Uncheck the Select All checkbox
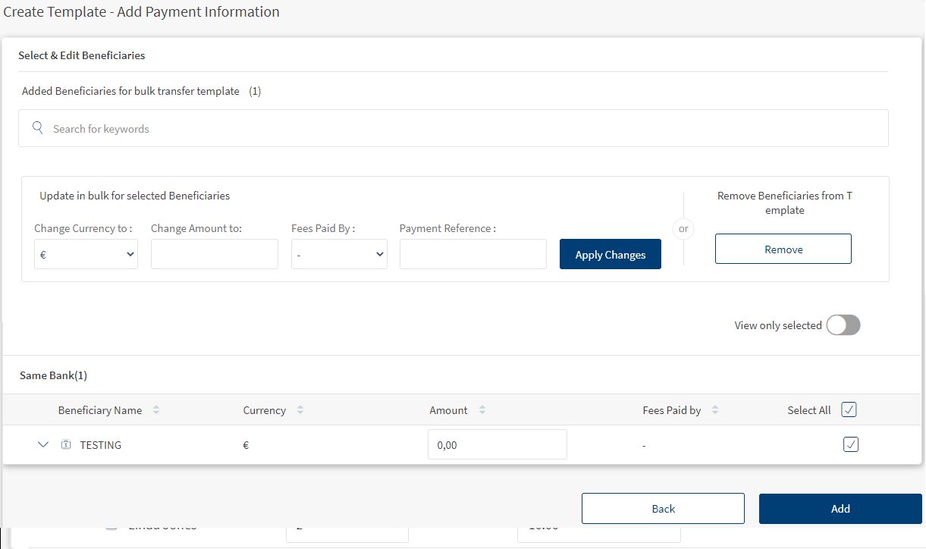The image size is (926, 549). [849, 410]
